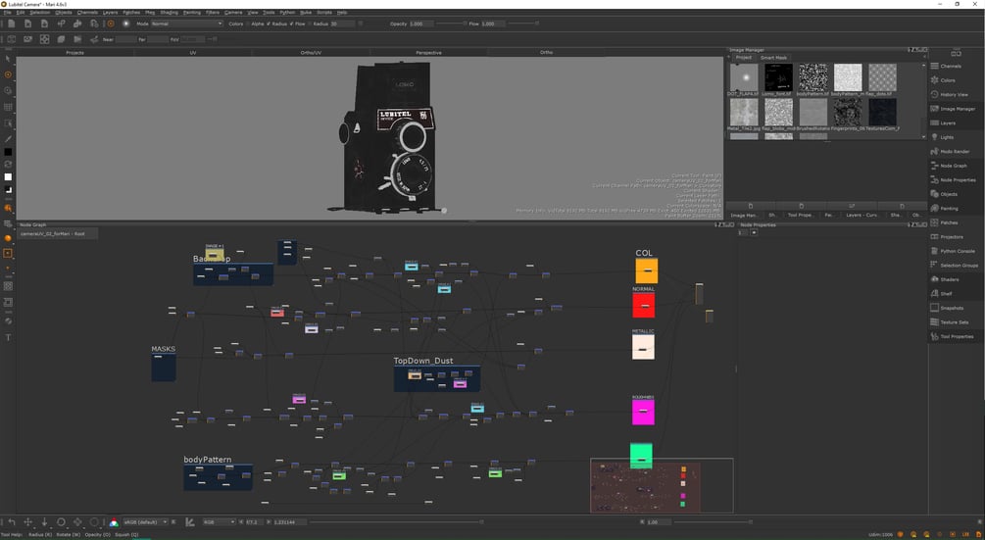
Task: Open the Help menu
Action: coord(342,13)
